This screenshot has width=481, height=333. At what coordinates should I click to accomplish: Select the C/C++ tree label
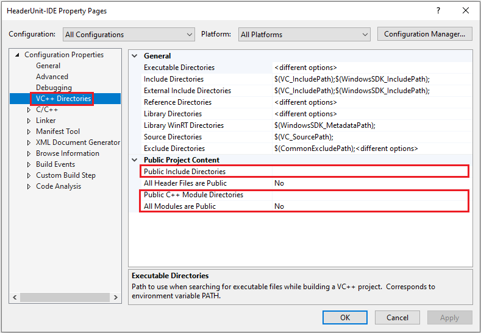click(x=47, y=110)
